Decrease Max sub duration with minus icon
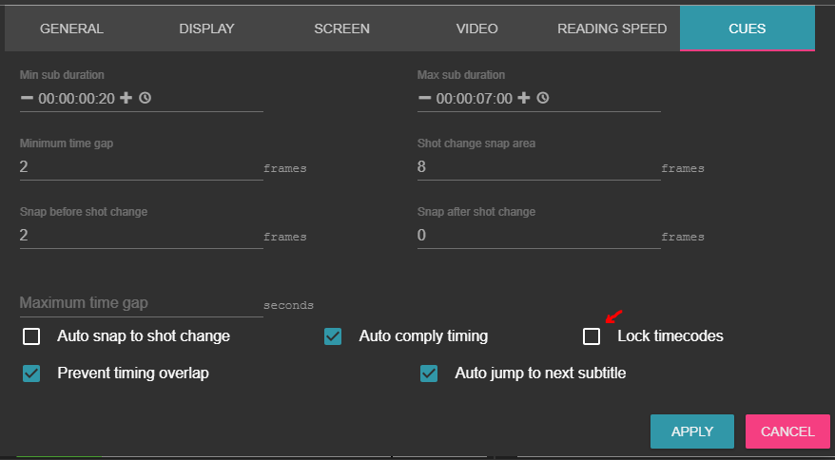Viewport: 835px width, 460px height. pos(424,98)
